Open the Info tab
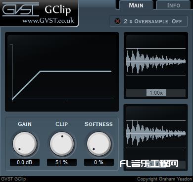193x182 pixels. click(174, 5)
